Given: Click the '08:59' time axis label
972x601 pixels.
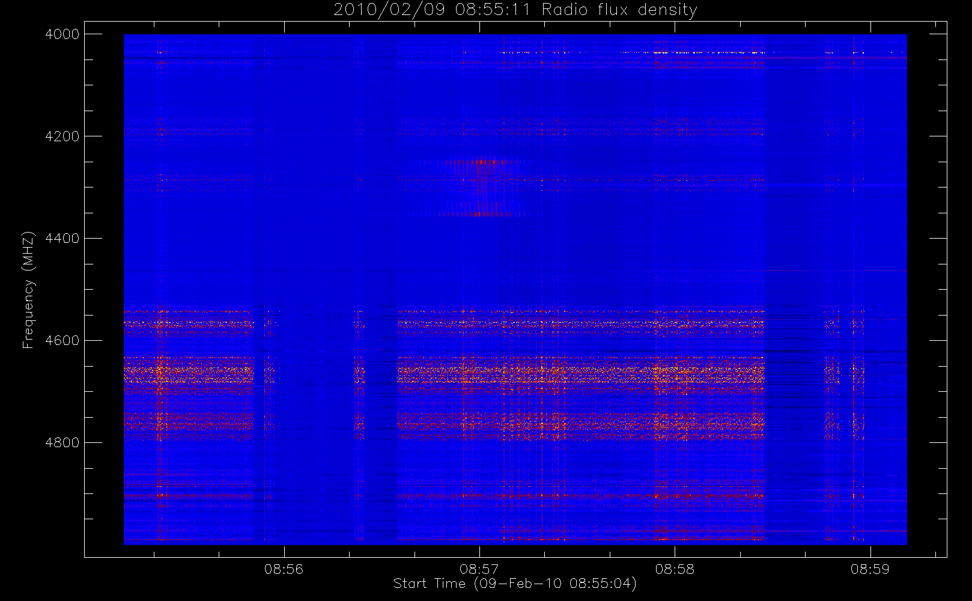Looking at the screenshot, I should click(870, 569).
